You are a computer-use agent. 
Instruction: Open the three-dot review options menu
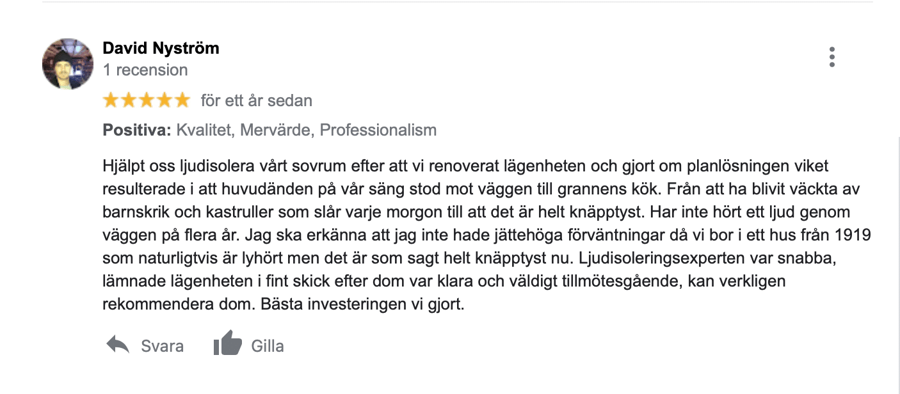pyautogui.click(x=832, y=57)
